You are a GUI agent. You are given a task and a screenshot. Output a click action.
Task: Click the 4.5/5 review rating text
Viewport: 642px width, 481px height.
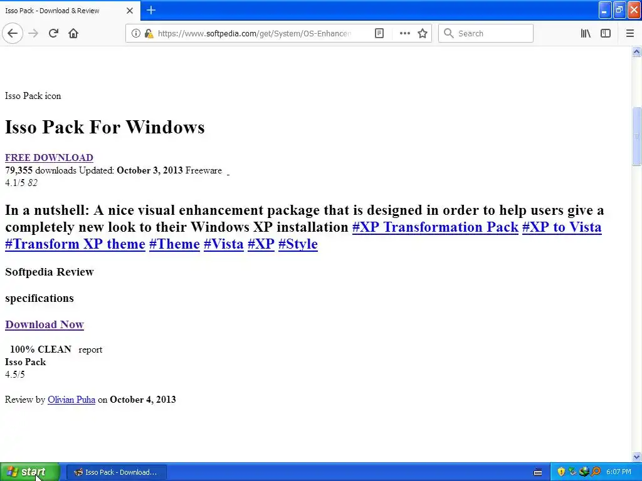pos(15,375)
